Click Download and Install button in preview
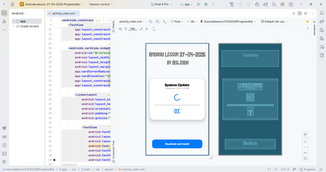326x172 pixels. click(x=177, y=144)
